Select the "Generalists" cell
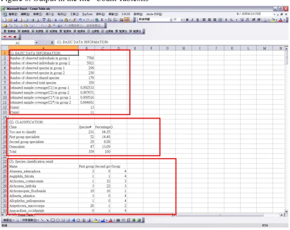 tap(44, 147)
